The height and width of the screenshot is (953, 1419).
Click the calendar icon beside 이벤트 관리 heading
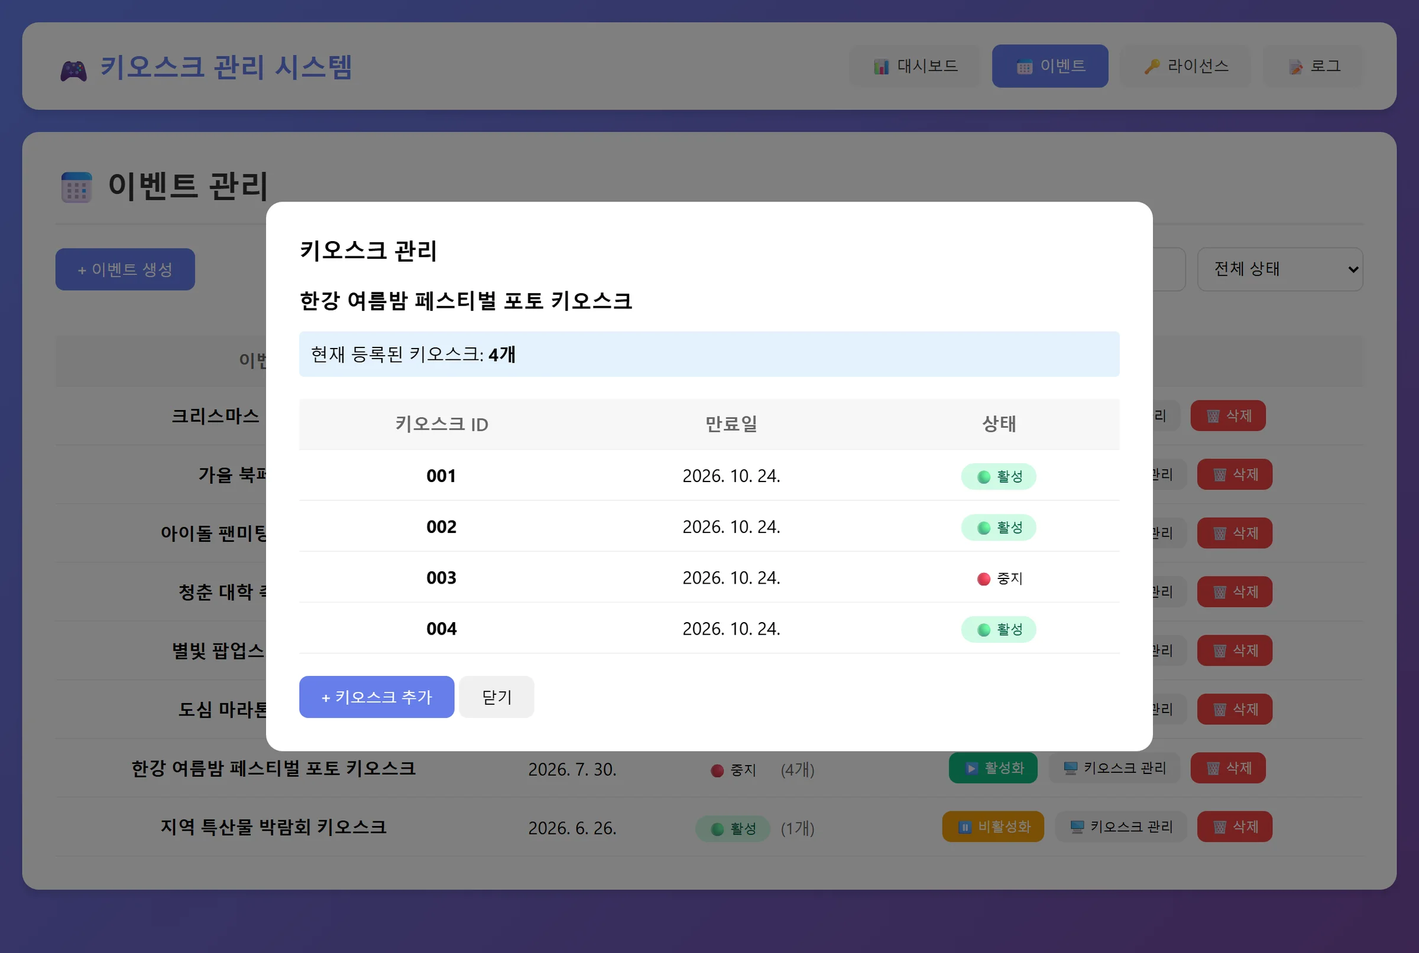point(77,187)
